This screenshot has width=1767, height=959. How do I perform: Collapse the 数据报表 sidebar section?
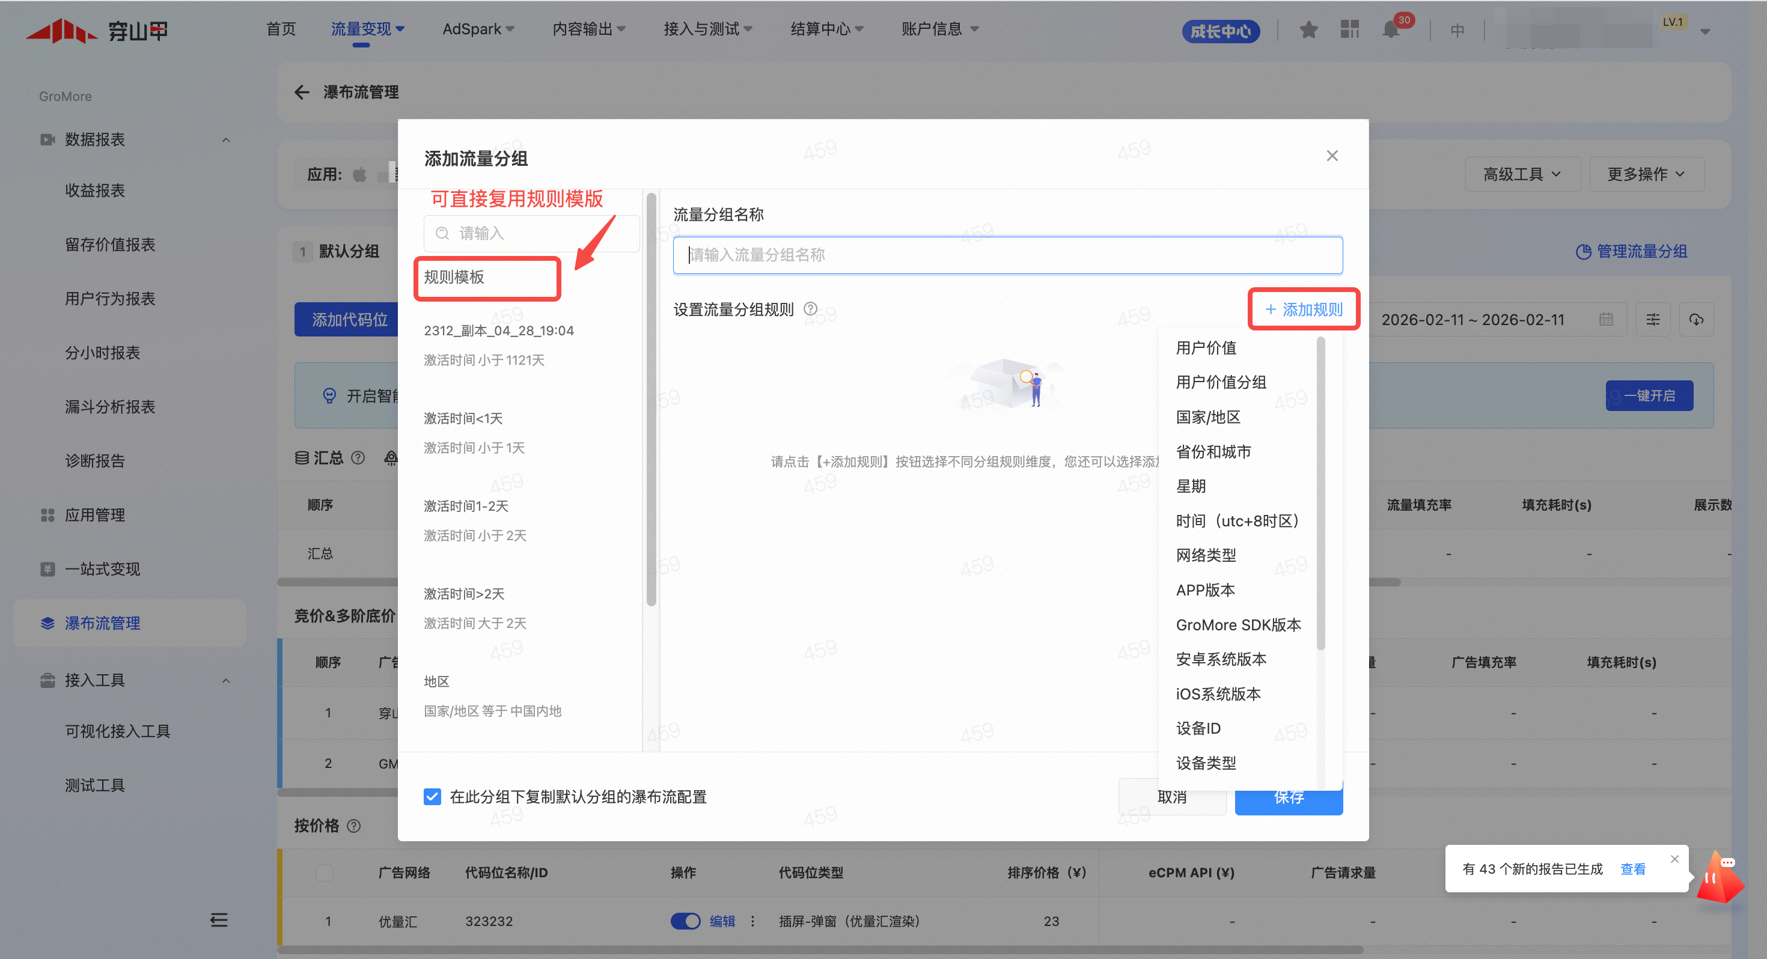[225, 140]
